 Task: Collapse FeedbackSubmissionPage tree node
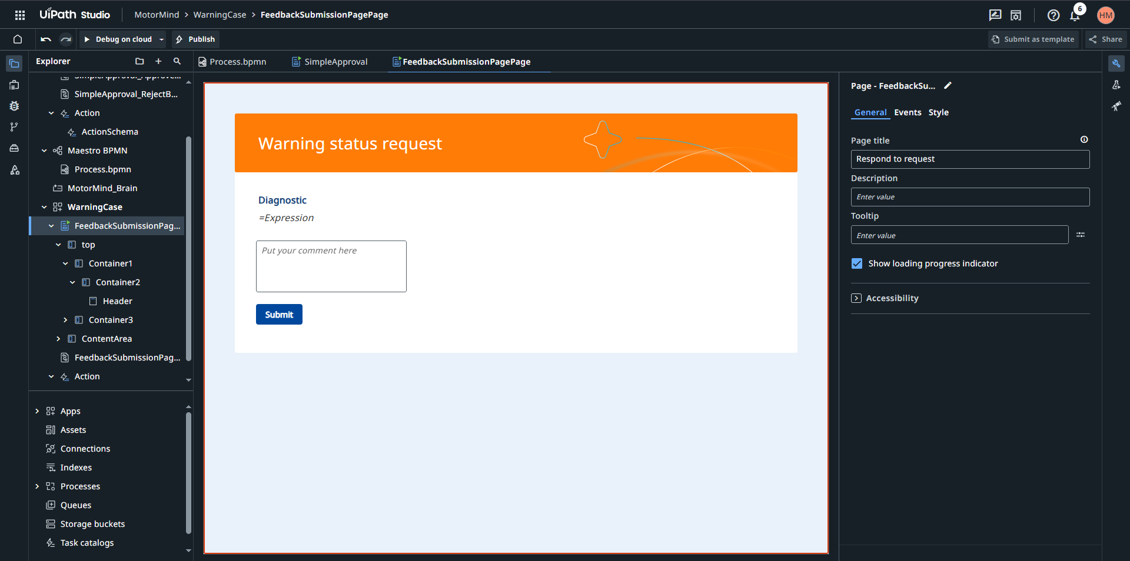click(x=51, y=226)
